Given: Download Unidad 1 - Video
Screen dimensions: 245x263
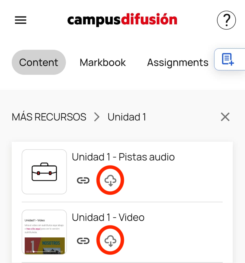Looking at the screenshot, I should [110, 240].
